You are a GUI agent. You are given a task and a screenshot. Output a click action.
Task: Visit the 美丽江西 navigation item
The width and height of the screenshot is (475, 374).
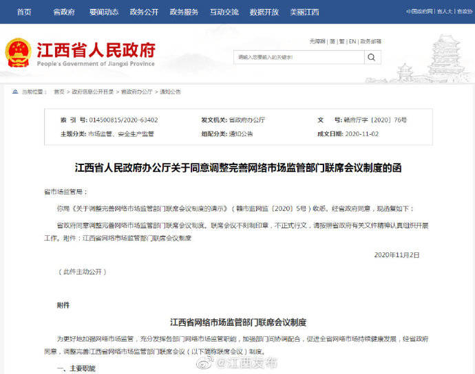304,12
